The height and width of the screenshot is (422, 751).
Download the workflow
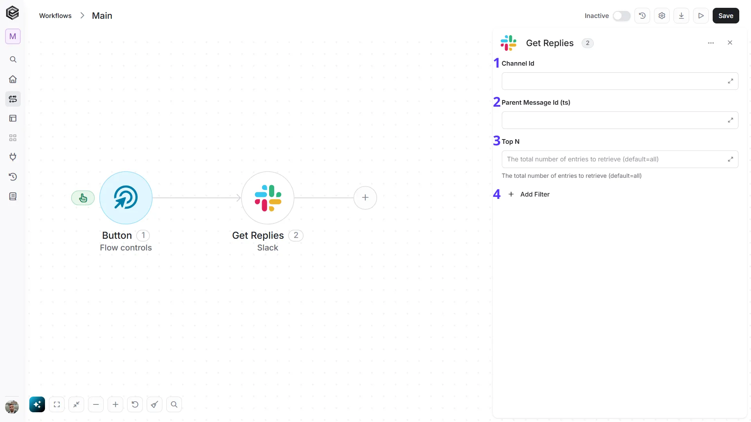click(681, 16)
